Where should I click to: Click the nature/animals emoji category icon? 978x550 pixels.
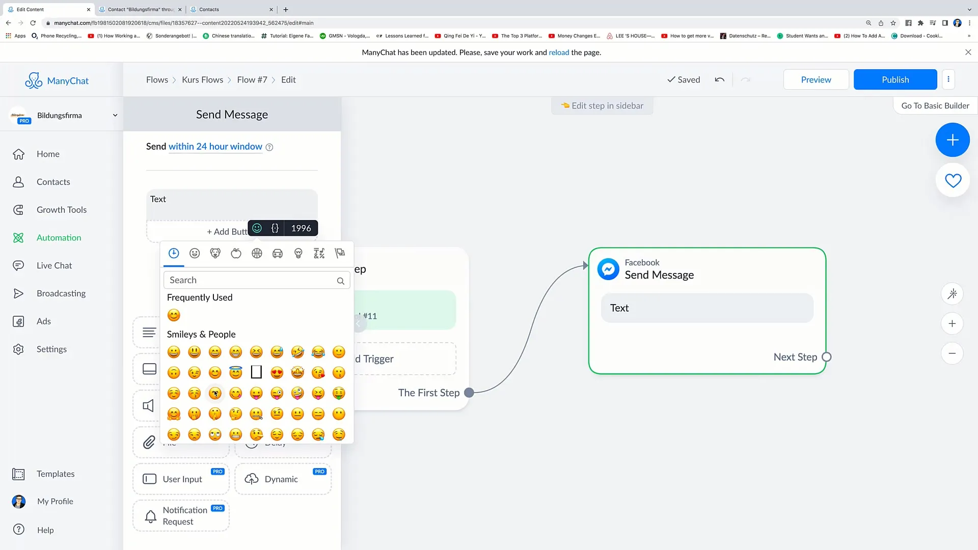coord(215,253)
